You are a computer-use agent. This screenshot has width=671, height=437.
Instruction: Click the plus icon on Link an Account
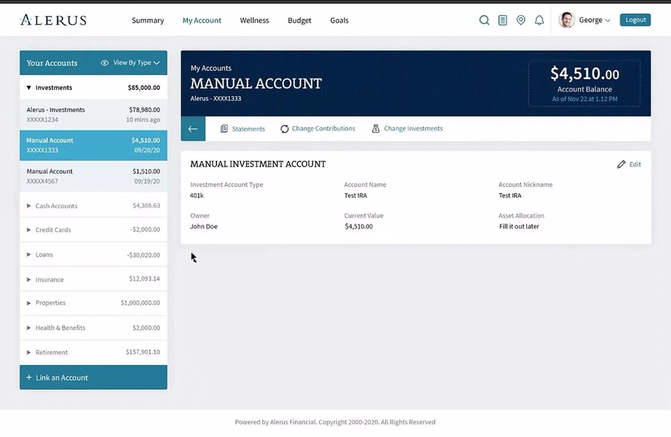point(29,377)
